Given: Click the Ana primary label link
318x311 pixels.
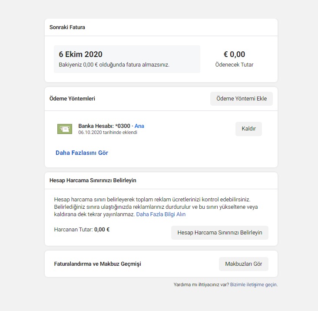Looking at the screenshot, I should 139,126.
